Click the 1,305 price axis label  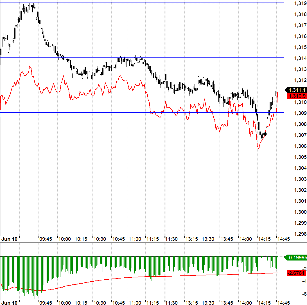300,157
